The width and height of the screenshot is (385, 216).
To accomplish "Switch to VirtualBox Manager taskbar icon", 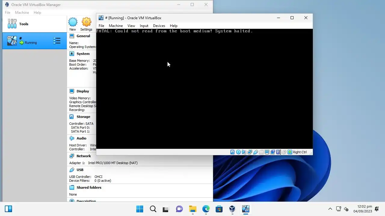I will pyautogui.click(x=232, y=209).
